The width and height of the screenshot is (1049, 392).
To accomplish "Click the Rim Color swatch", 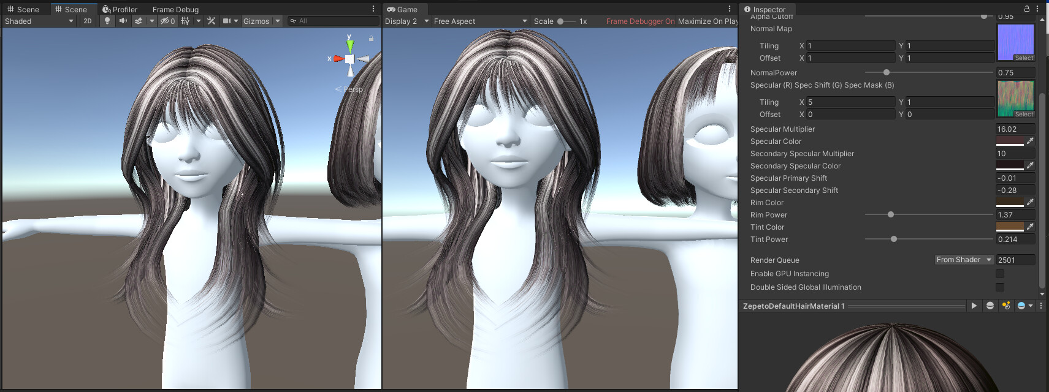I will [1010, 202].
